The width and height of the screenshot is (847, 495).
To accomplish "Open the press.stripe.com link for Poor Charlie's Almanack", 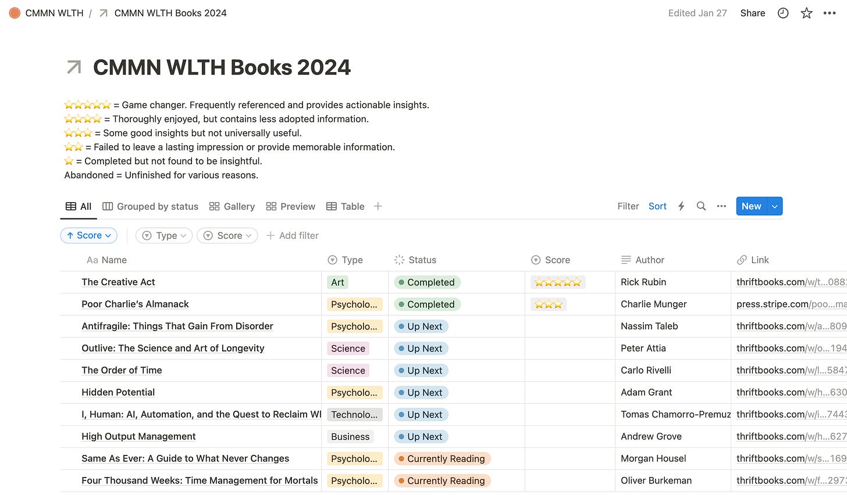I will 791,304.
